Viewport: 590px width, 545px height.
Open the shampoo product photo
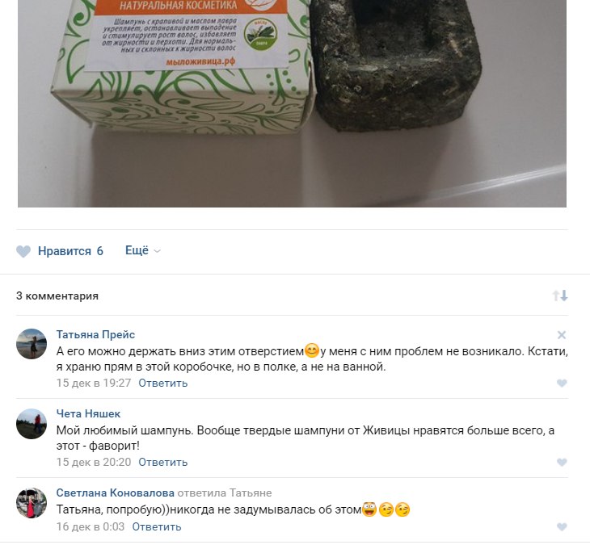292,103
